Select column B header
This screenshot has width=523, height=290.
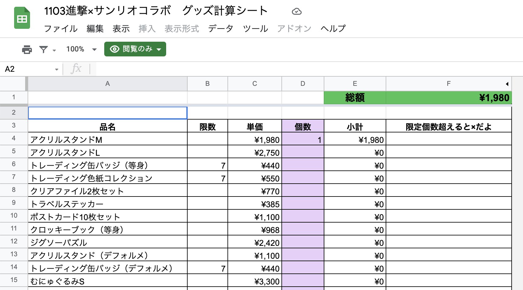208,84
